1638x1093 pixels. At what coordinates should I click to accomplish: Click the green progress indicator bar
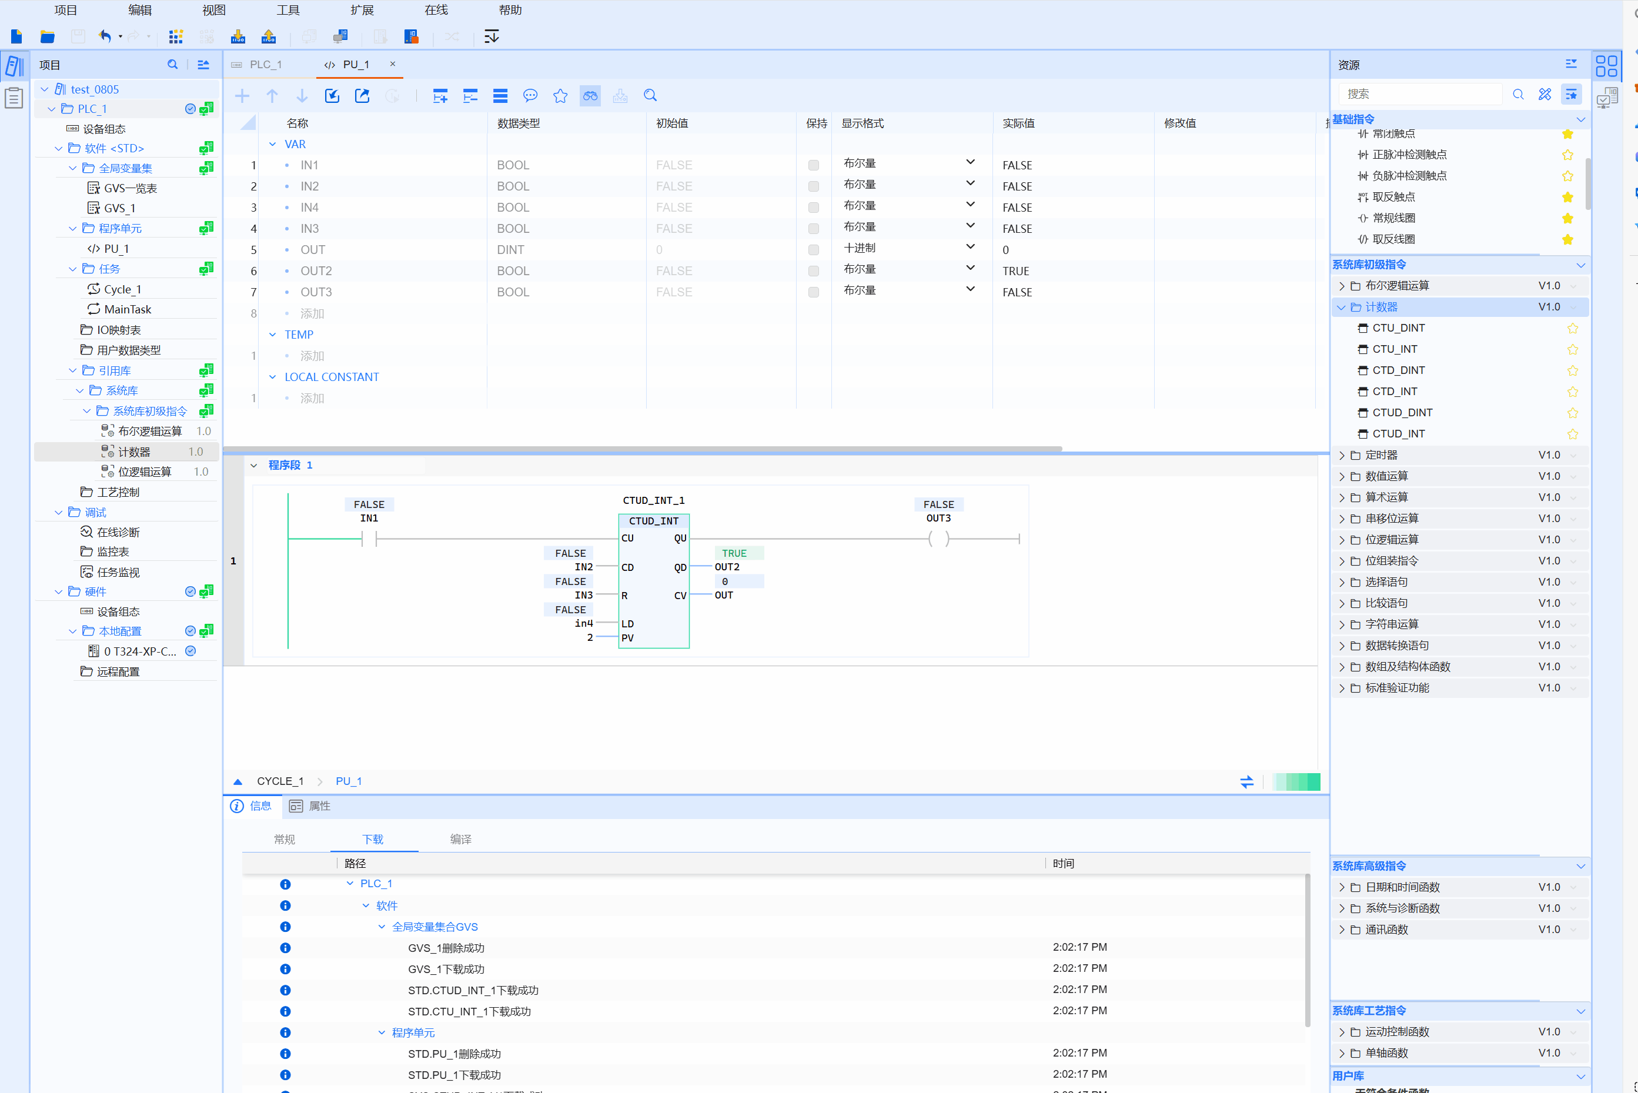pos(1296,781)
